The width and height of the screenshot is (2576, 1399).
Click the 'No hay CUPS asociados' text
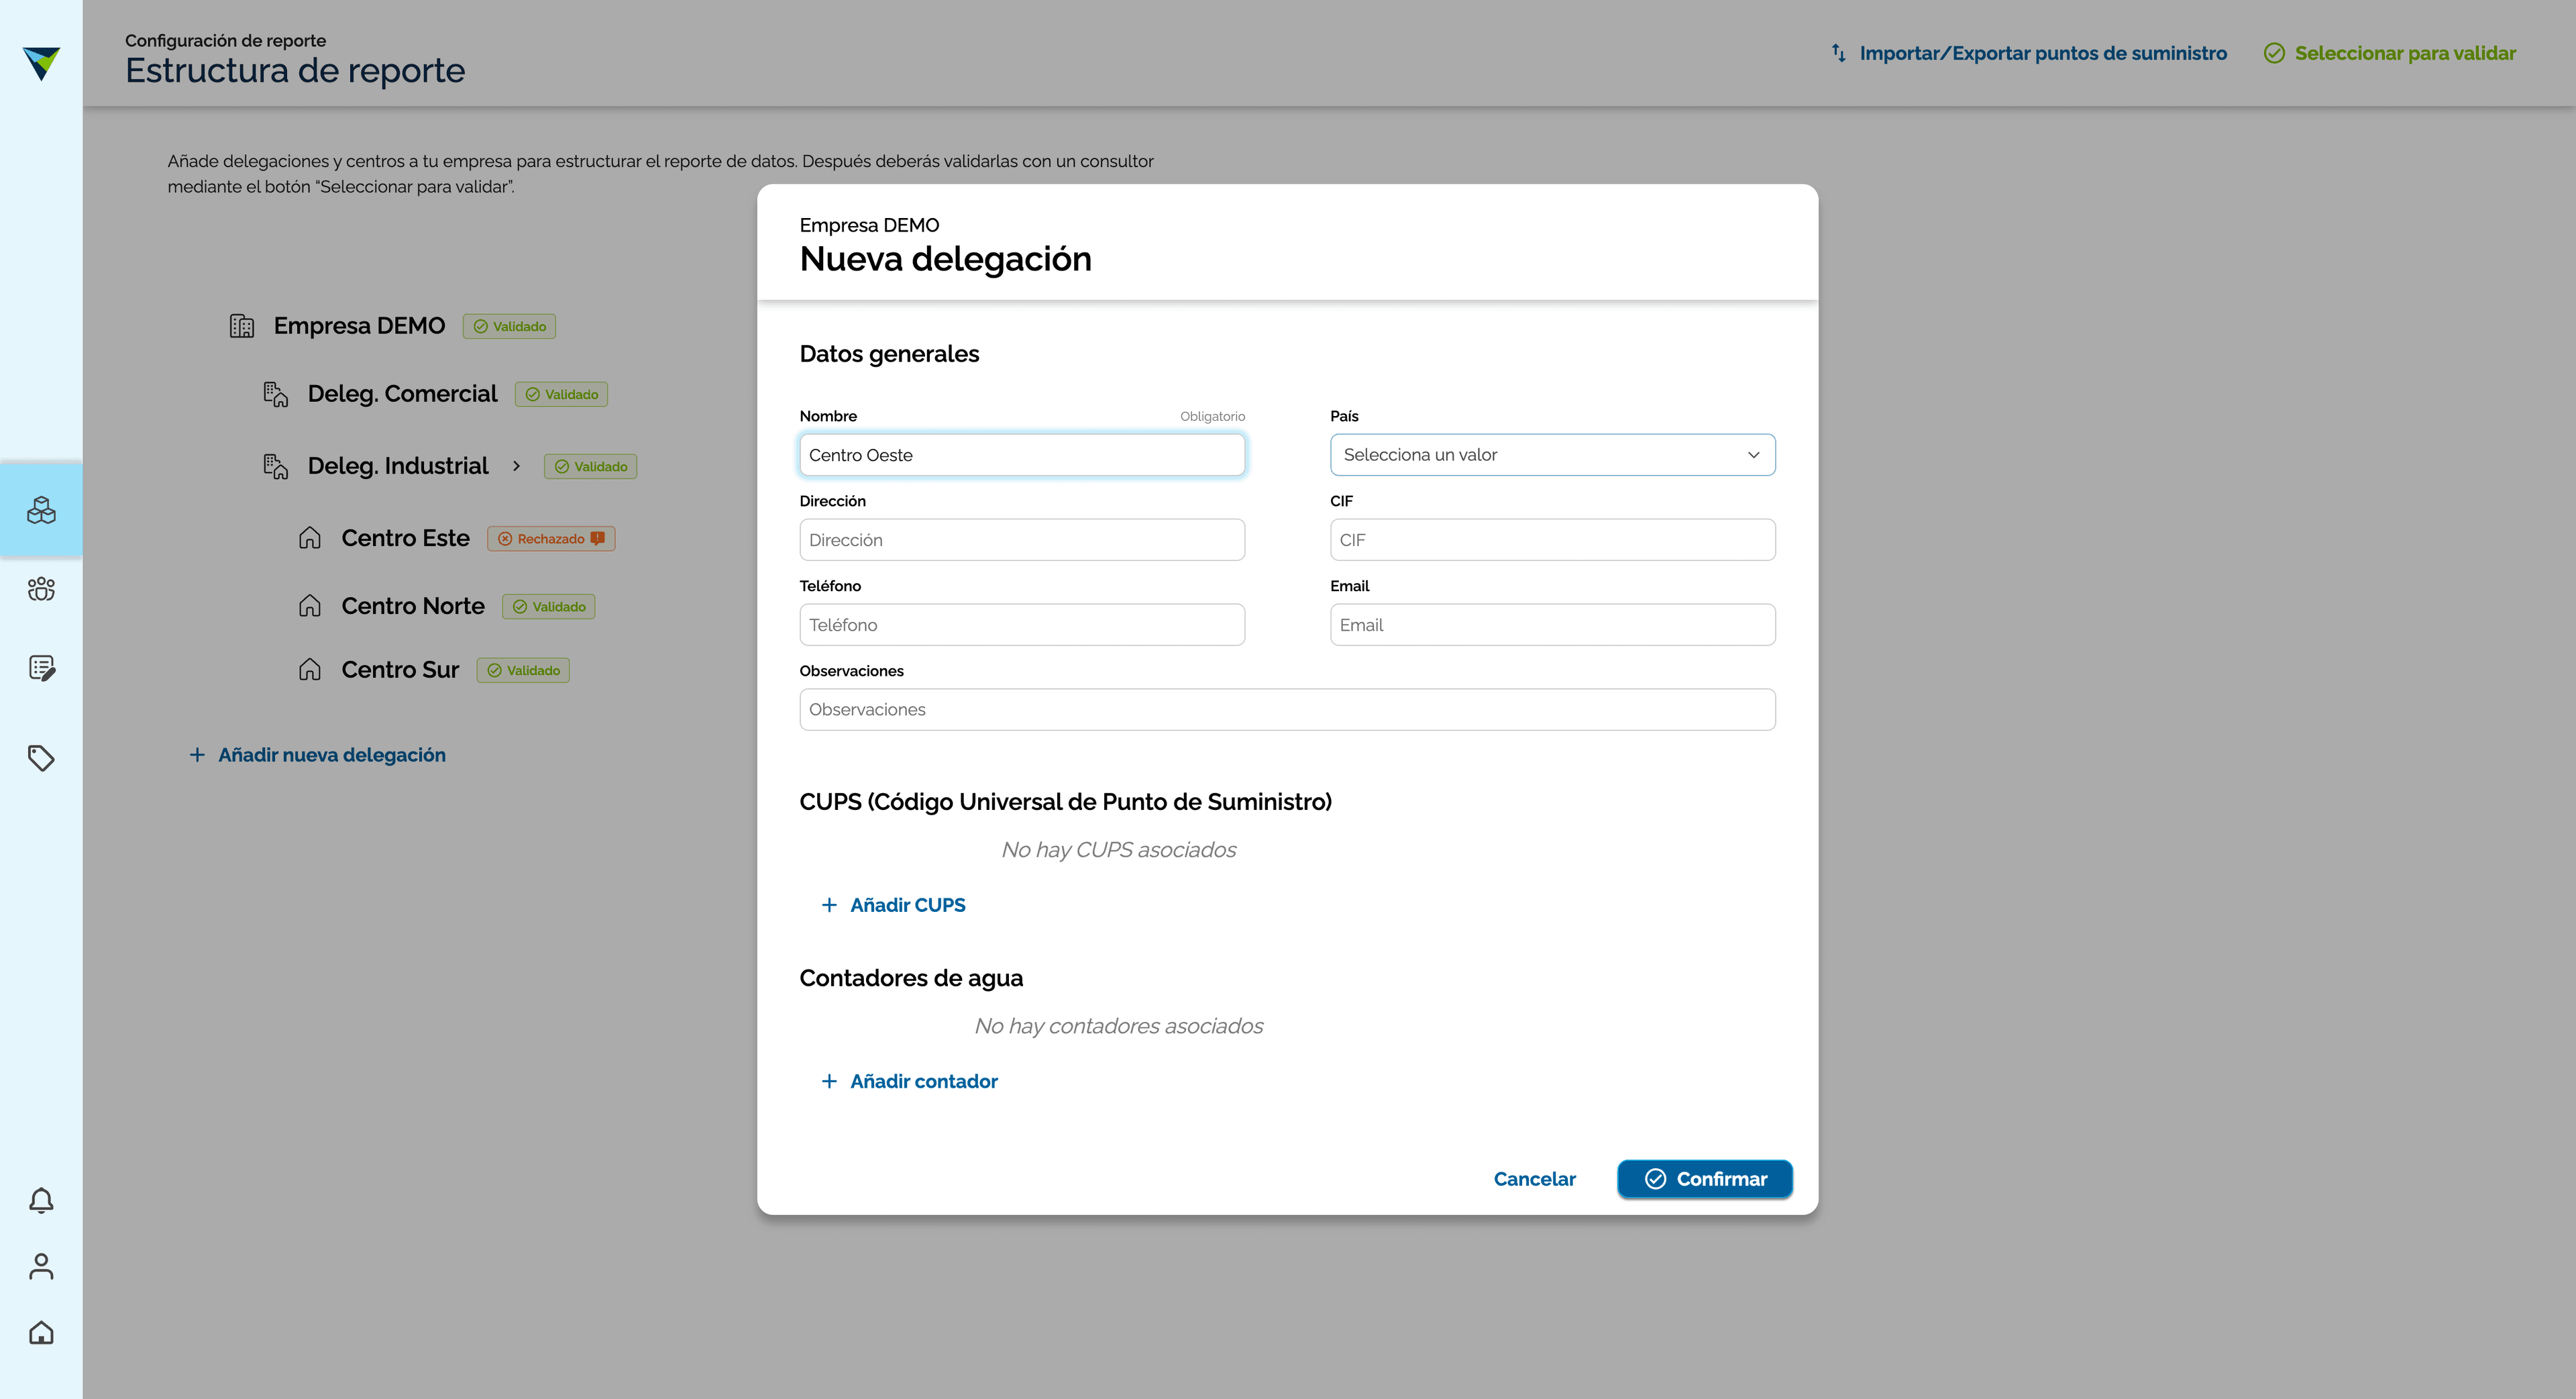coord(1118,849)
